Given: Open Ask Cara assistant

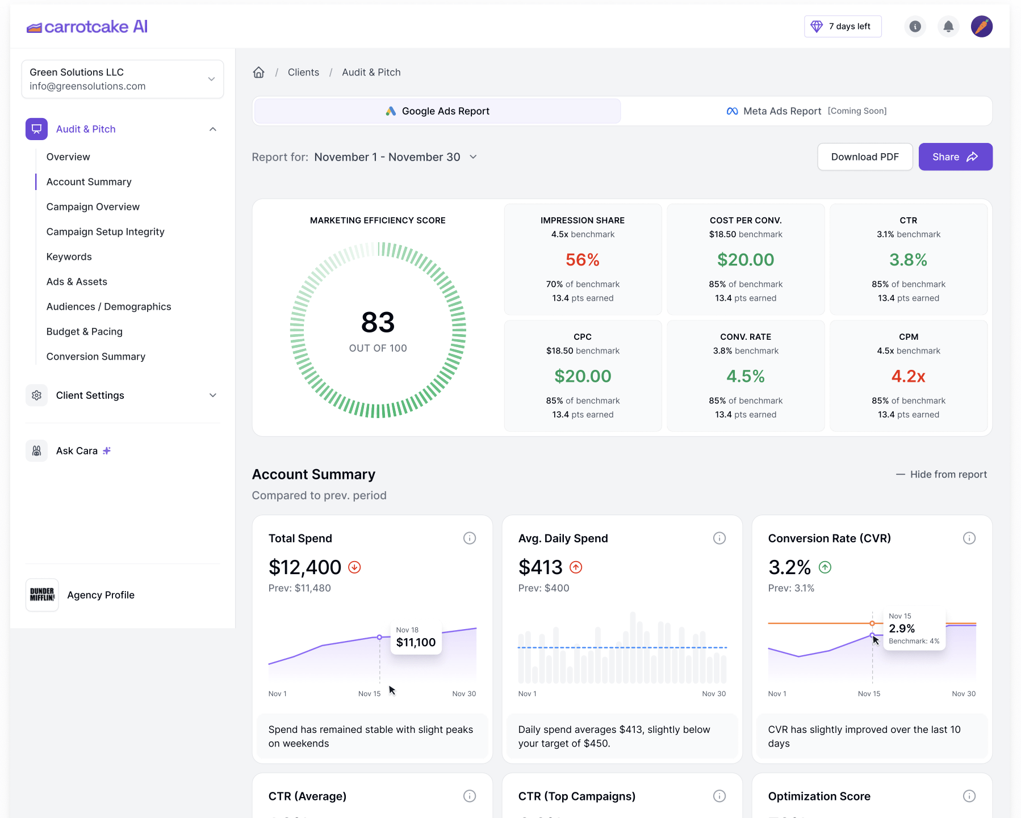Looking at the screenshot, I should click(77, 451).
